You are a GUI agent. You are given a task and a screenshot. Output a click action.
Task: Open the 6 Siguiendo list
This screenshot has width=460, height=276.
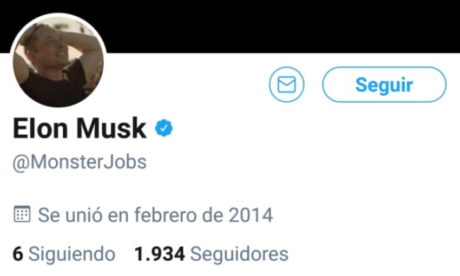64,254
